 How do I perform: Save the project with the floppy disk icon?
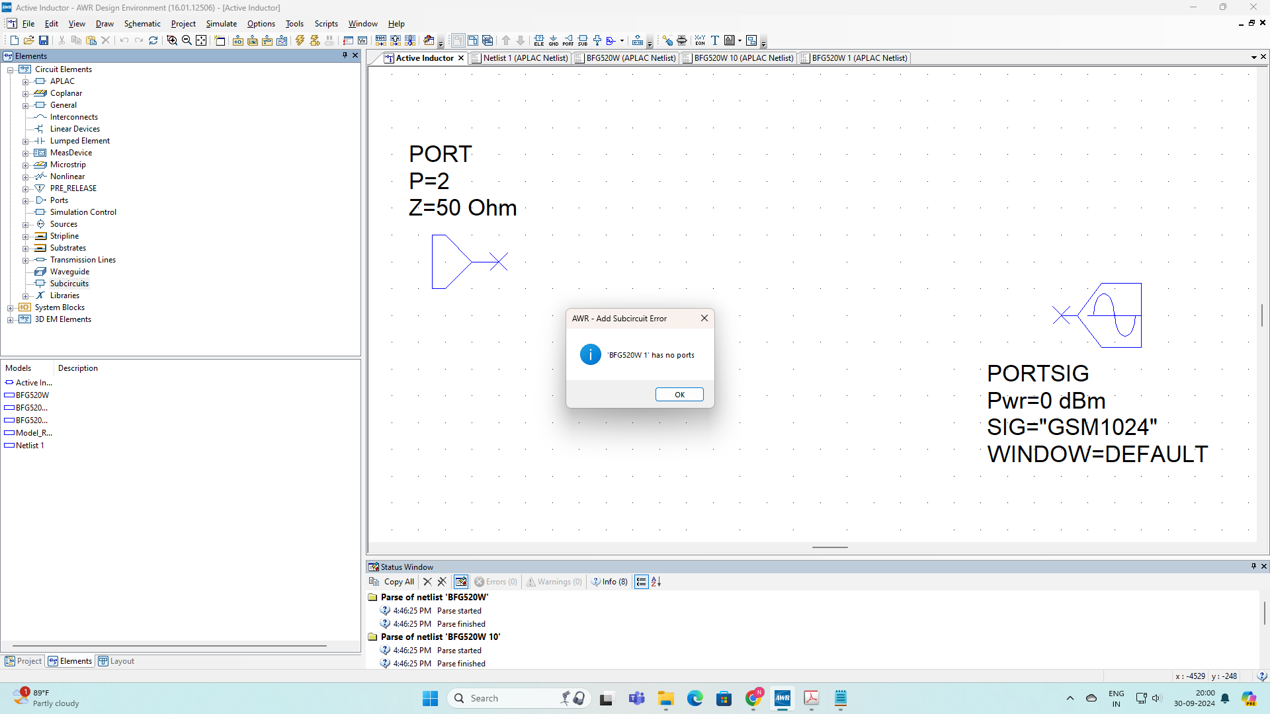44,40
